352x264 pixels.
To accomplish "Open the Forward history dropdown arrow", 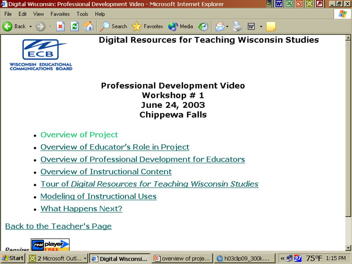I will [50, 27].
